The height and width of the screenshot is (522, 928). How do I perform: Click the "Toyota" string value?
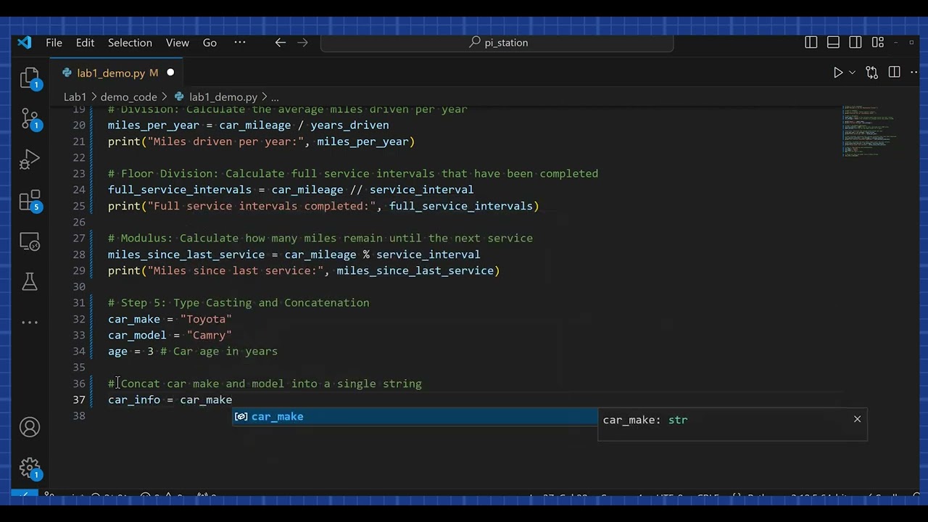206,319
